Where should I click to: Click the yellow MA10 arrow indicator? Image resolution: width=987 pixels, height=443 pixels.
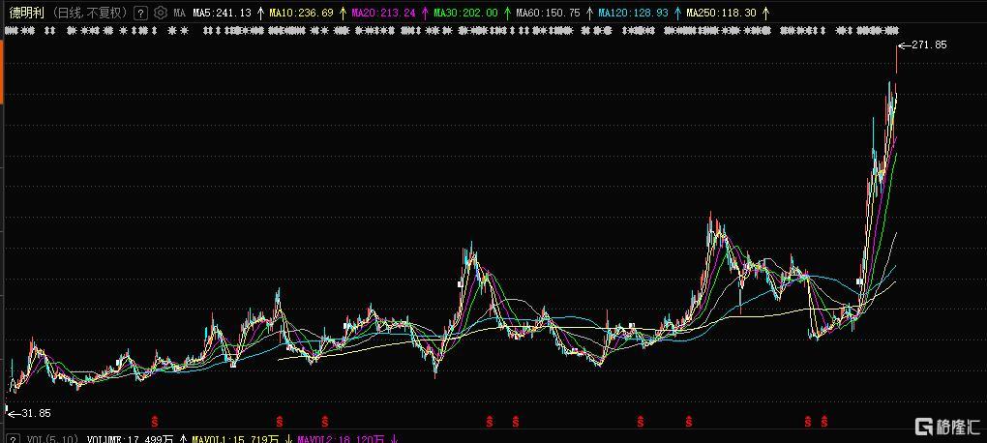[x=343, y=13]
